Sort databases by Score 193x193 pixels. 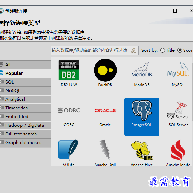tap(185, 50)
